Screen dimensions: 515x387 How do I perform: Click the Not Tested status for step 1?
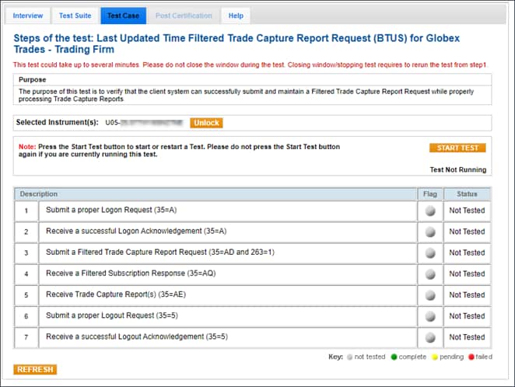coord(467,211)
